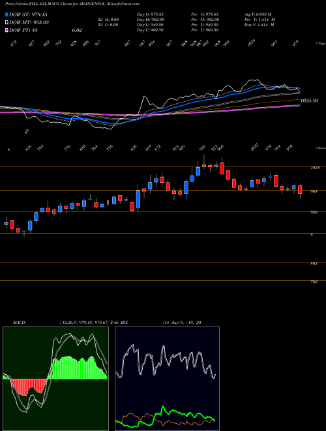Click the MACD '(12,26,9)' parameters text
The height and width of the screenshot is (431, 326).
click(68, 323)
